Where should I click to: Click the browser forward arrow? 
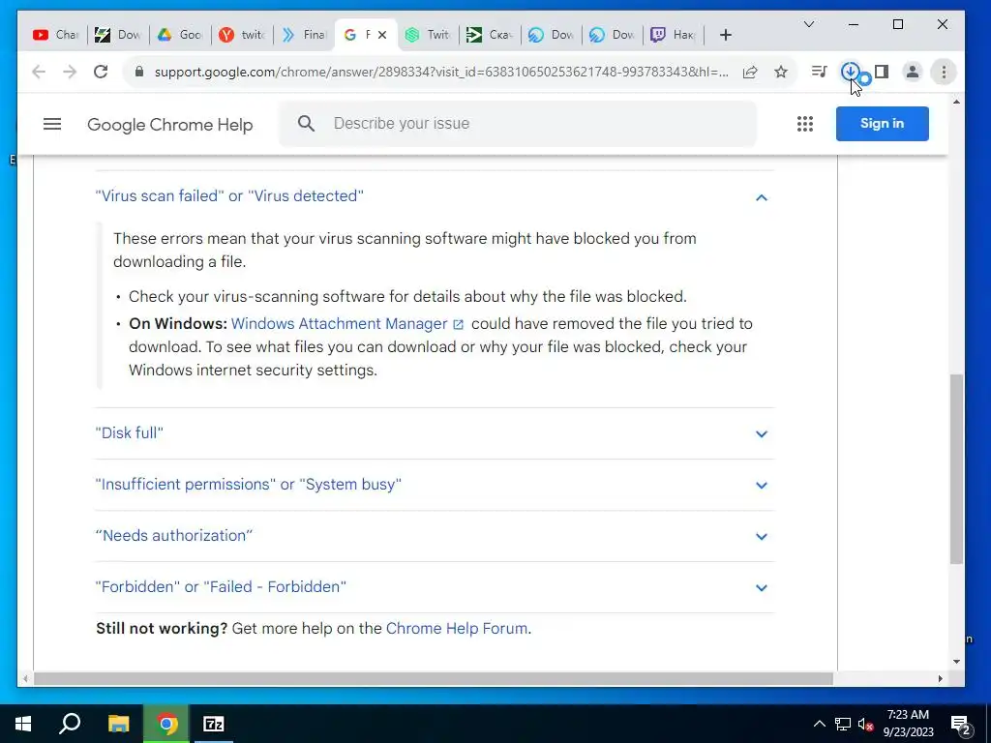coord(70,72)
